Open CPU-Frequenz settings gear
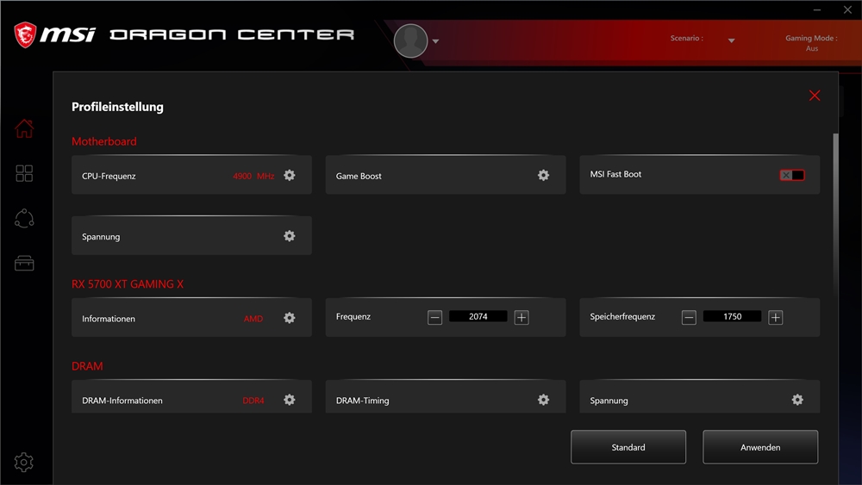The height and width of the screenshot is (485, 862). 290,176
